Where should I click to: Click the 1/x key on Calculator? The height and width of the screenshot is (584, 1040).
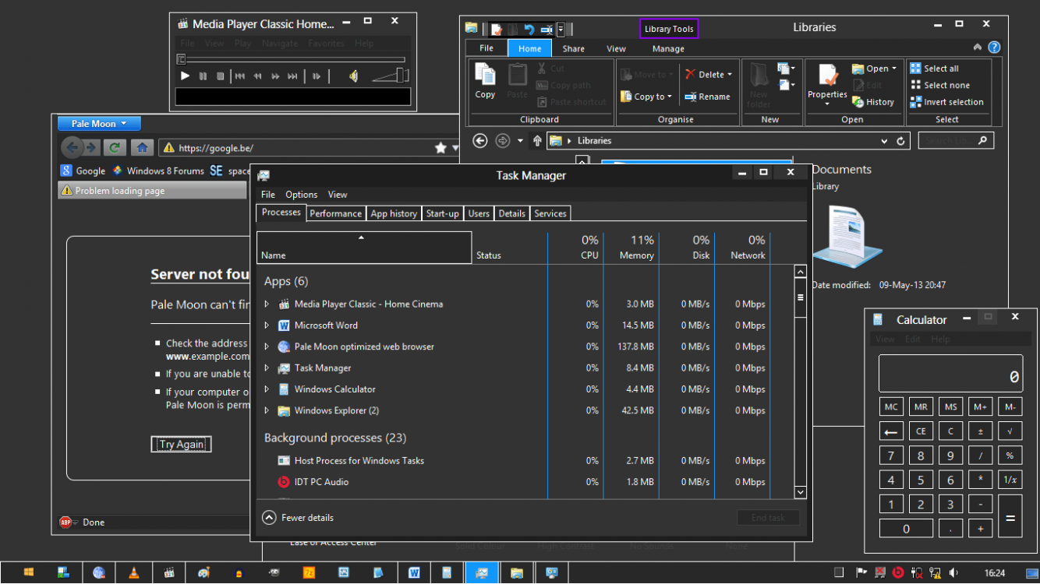tap(1010, 480)
